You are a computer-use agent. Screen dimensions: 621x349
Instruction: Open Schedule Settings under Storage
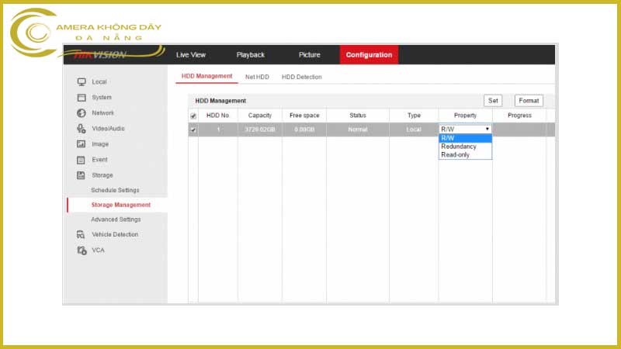115,190
